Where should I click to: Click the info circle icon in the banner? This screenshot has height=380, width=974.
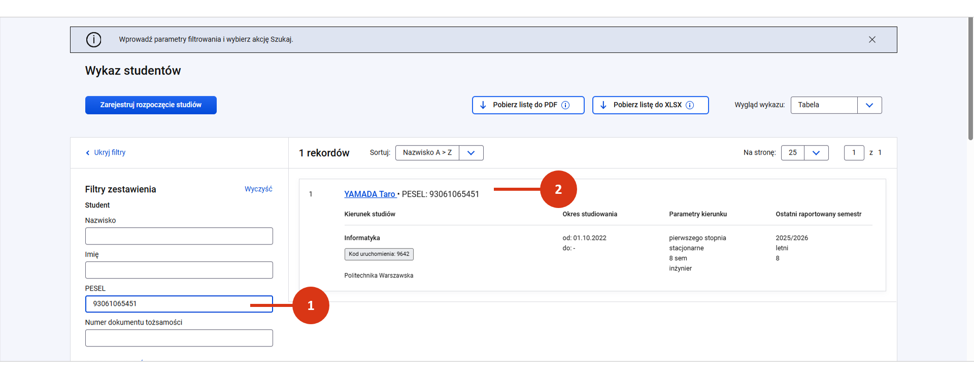tap(93, 40)
